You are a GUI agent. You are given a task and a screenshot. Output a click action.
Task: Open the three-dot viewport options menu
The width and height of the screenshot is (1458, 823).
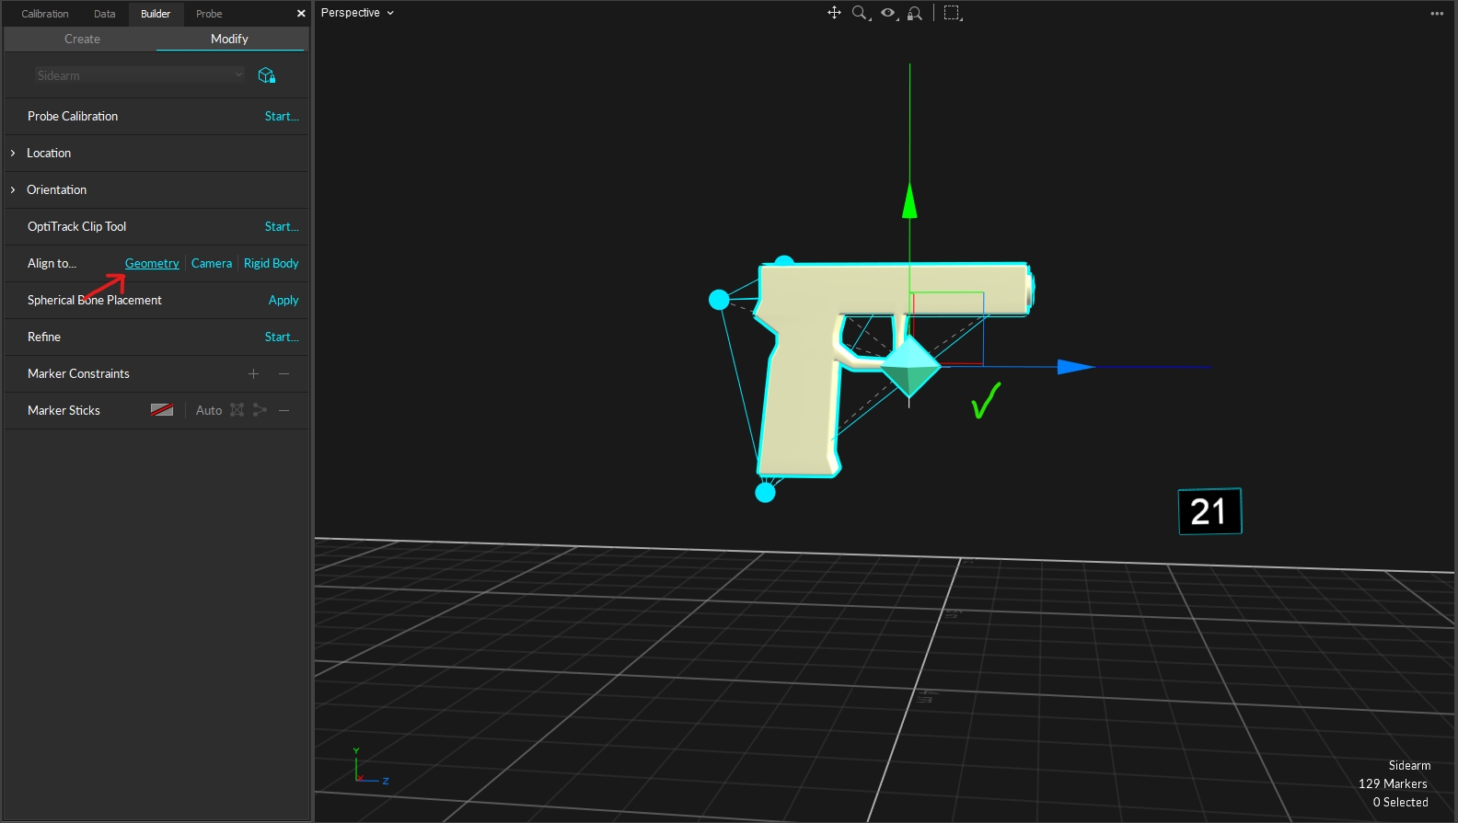pos(1437,14)
